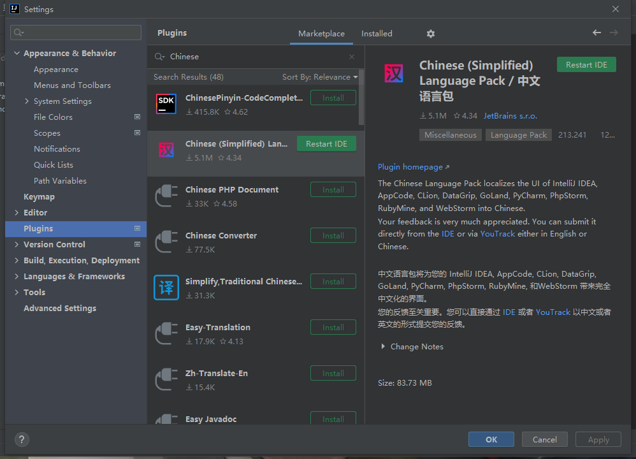Open Notifications settings page

tap(57, 149)
